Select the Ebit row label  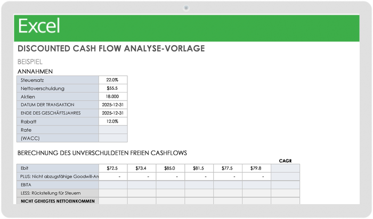58,168
